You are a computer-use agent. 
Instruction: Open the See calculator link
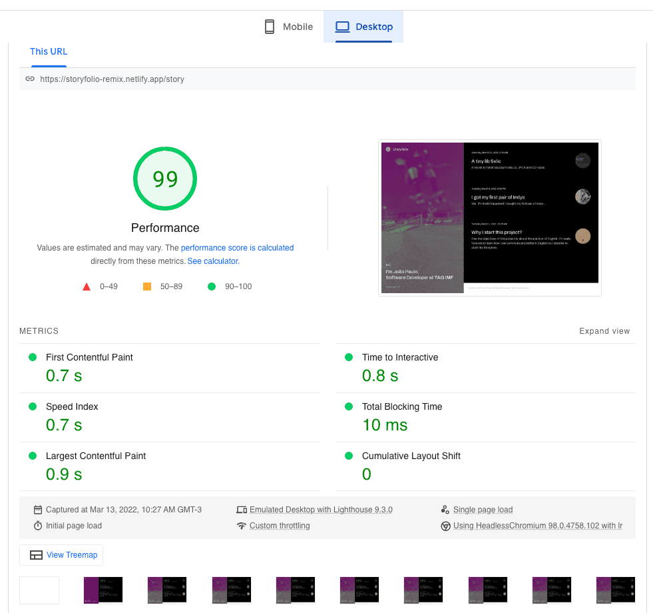[x=213, y=261]
